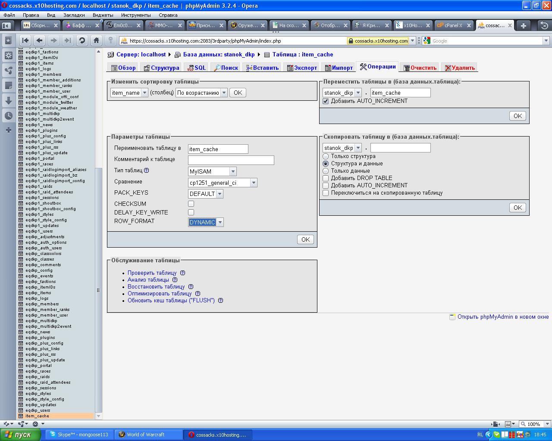Image resolution: width=552 pixels, height=441 pixels.
Task: Add a panel with the plus icon
Action: click(x=8, y=130)
